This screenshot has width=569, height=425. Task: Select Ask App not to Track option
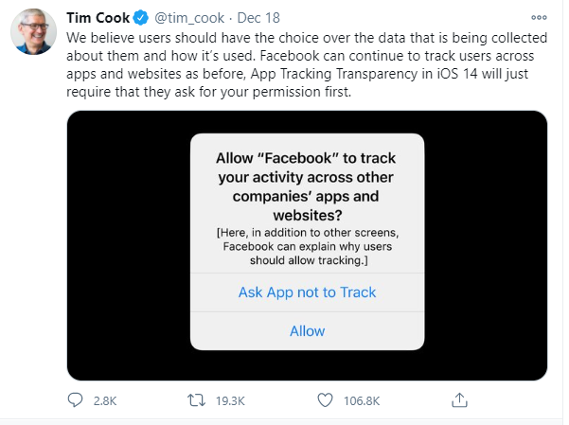307,292
